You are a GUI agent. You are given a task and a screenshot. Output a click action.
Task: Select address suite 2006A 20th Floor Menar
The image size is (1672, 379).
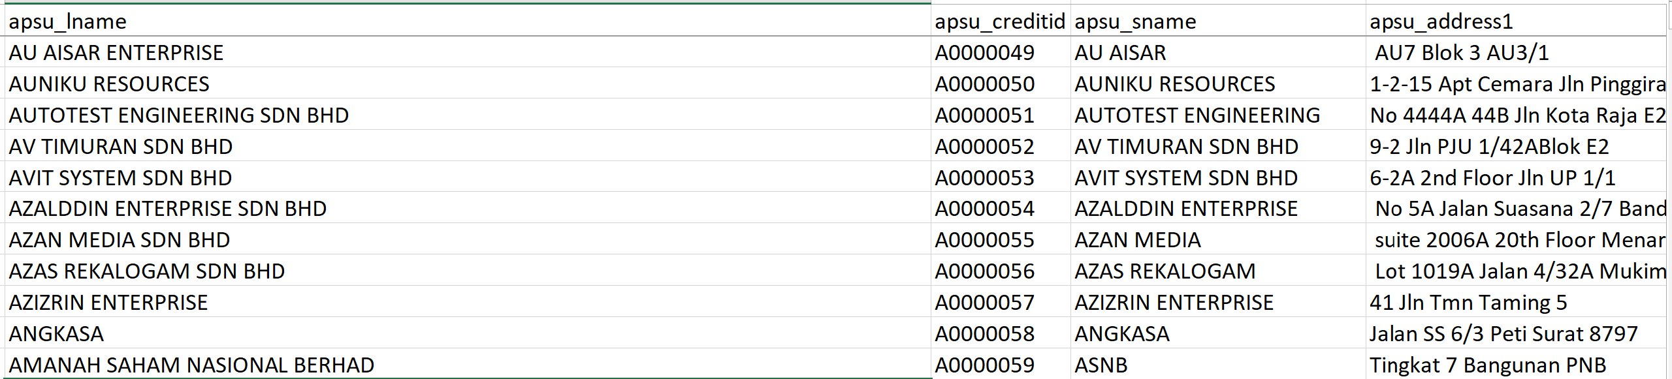1516,239
